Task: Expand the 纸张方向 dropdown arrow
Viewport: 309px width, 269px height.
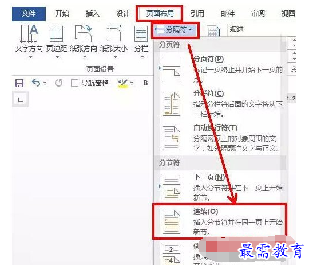Action: [x=85, y=57]
